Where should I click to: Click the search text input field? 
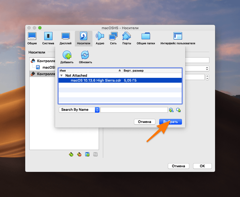(134, 110)
